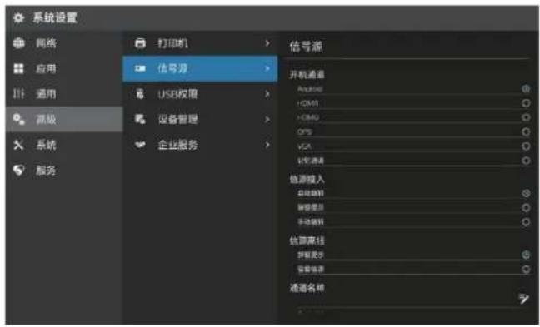The image size is (540, 327).
Task: Click the USB权限 lock icon
Action: tap(140, 93)
